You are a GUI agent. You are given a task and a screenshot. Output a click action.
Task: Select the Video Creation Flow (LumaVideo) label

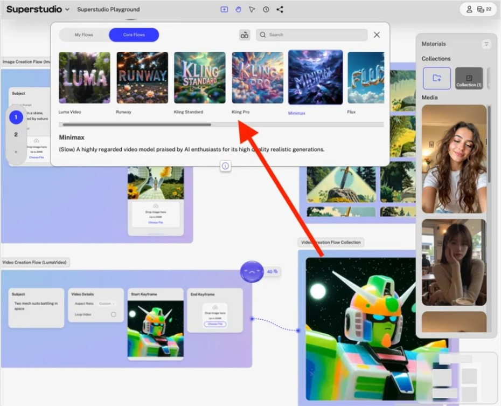(34, 263)
